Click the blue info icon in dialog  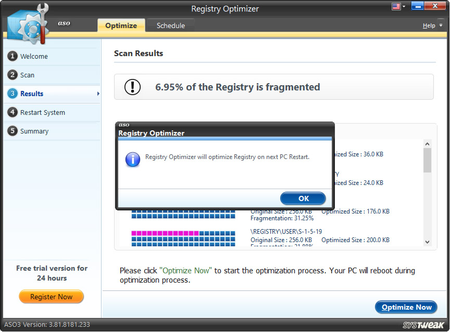click(132, 160)
